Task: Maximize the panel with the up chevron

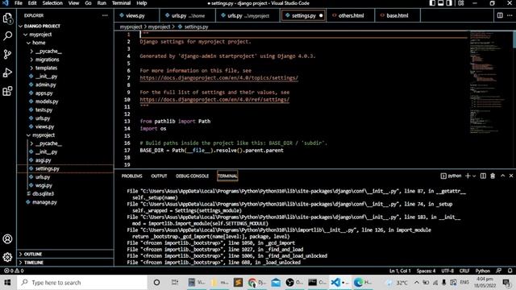Action: (503, 176)
